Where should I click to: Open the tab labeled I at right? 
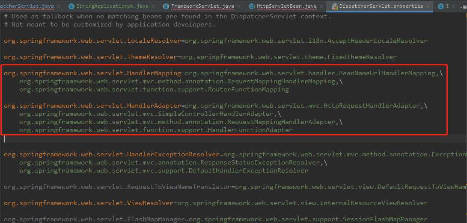447,6
